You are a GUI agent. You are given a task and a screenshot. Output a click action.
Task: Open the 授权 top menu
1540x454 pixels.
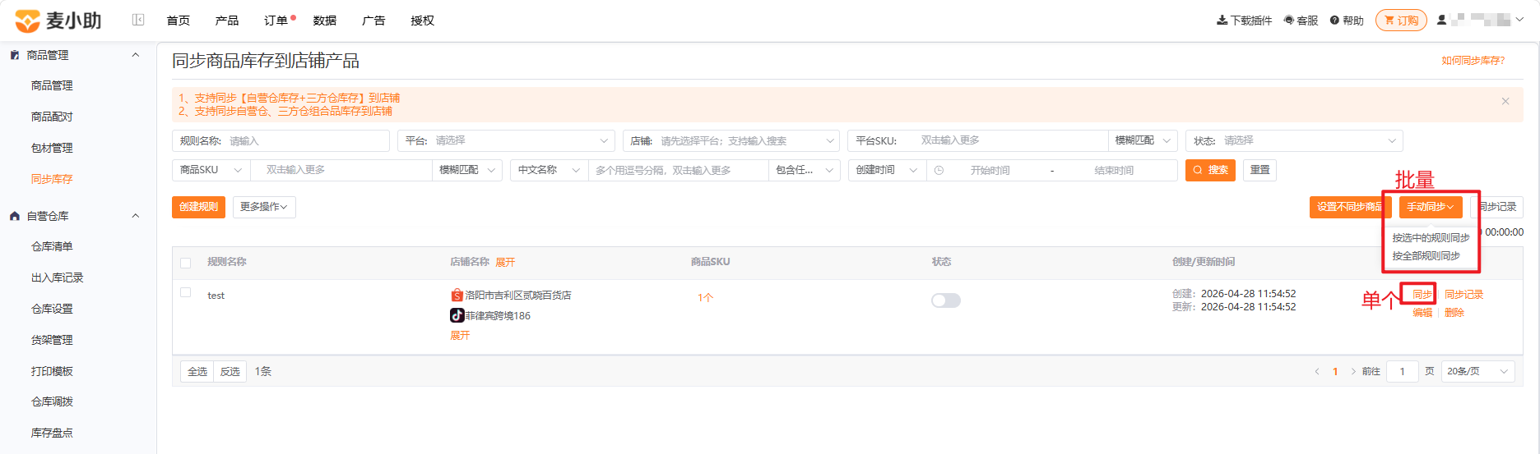pyautogui.click(x=423, y=21)
